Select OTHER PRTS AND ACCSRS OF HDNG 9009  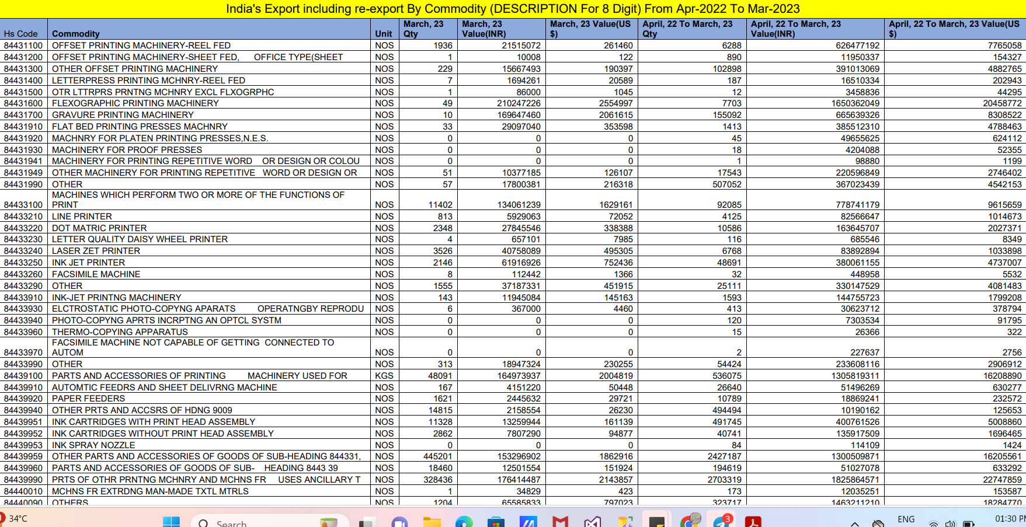(x=208, y=410)
